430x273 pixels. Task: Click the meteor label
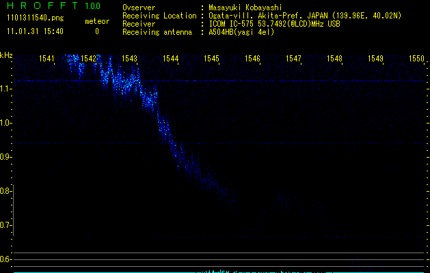97,21
